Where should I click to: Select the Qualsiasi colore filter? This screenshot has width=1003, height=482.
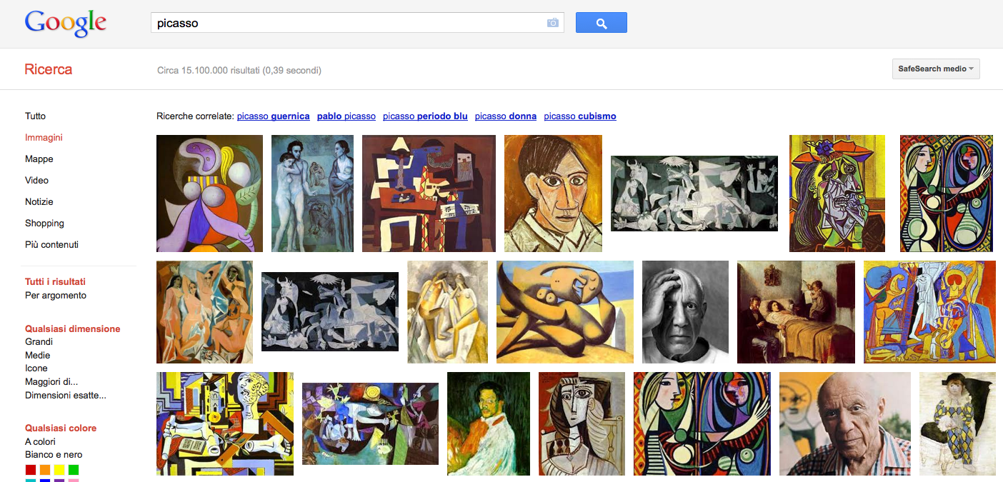click(x=61, y=428)
